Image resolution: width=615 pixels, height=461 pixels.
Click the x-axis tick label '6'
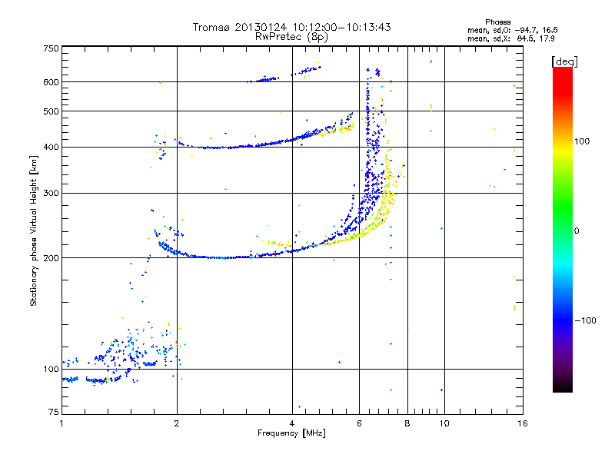click(359, 423)
